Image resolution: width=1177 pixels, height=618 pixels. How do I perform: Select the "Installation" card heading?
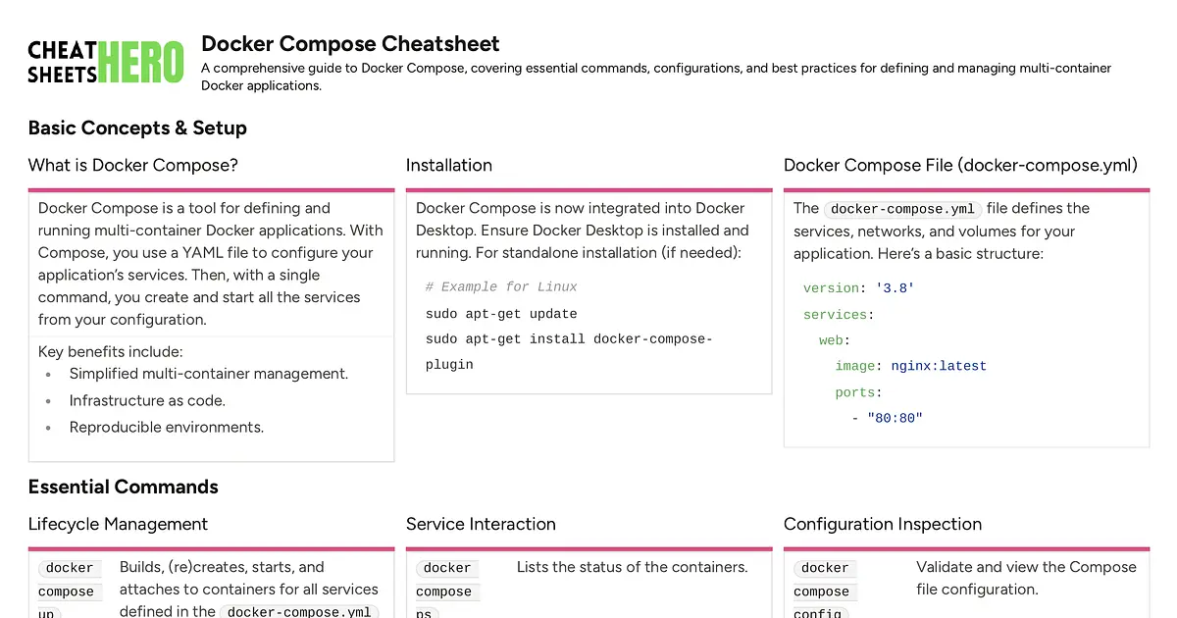pyautogui.click(x=448, y=165)
